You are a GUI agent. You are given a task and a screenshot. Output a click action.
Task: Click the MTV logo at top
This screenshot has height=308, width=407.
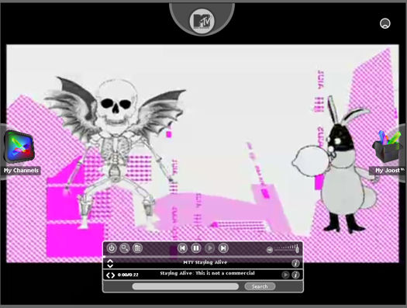pyautogui.click(x=202, y=21)
